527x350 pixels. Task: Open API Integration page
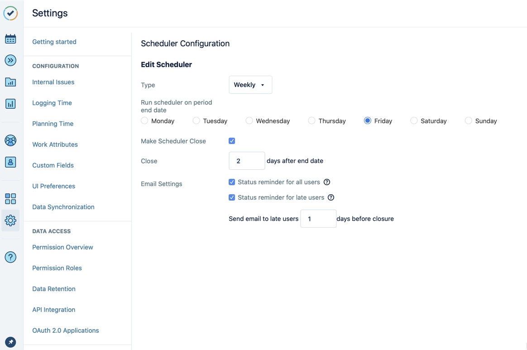[x=54, y=310]
